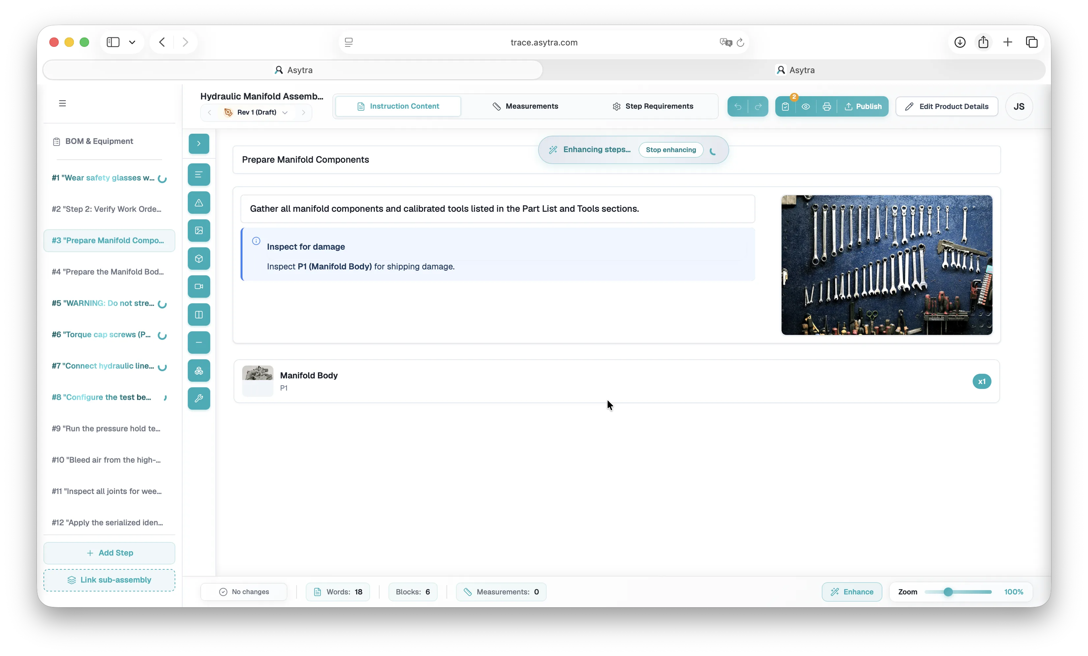Select step #1 Wear safety glasses
1088x656 pixels.
(109, 178)
